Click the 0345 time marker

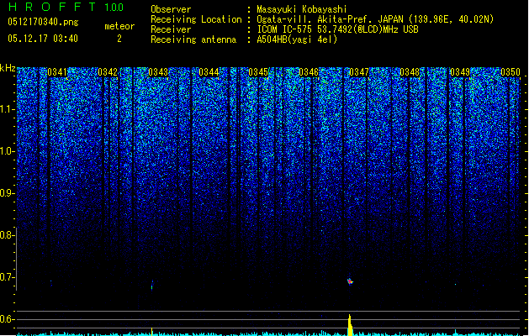pos(258,72)
